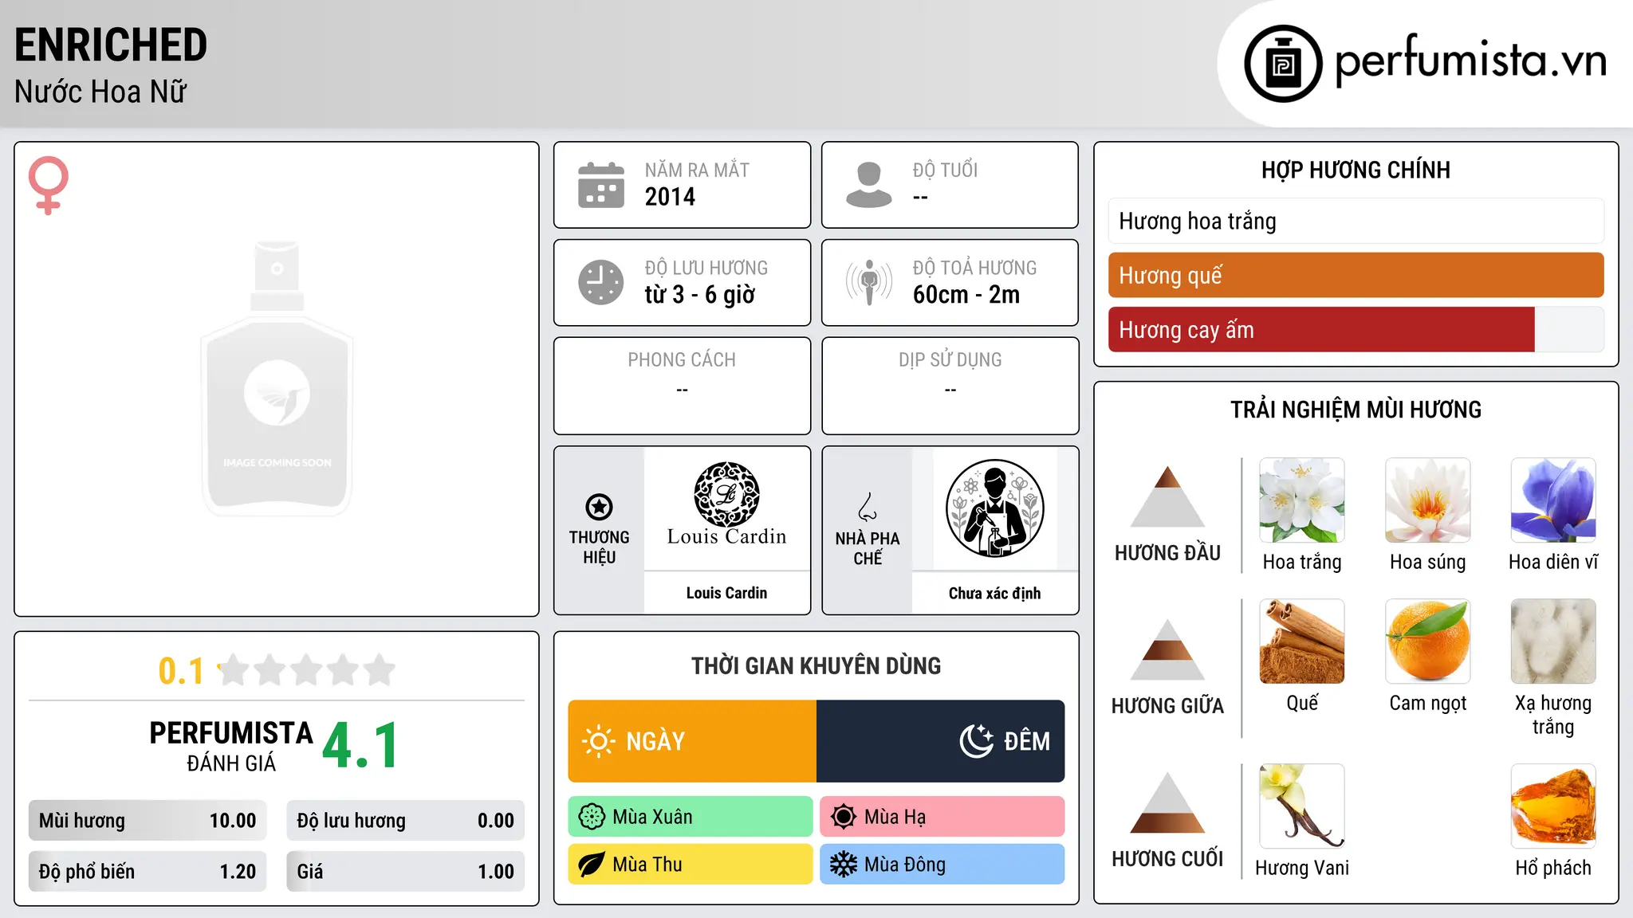Open the Hoa diên vĩ note image
The image size is (1633, 918).
tap(1553, 500)
